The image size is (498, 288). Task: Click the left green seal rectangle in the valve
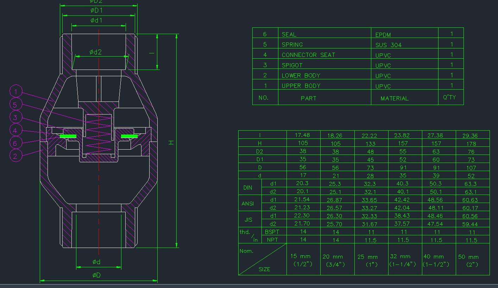[68, 136]
